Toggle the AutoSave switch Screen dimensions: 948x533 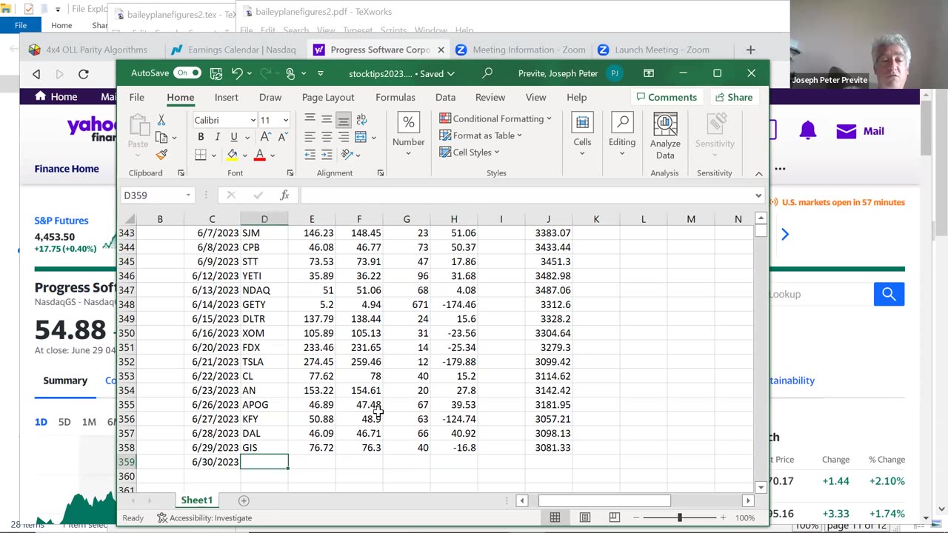click(187, 73)
